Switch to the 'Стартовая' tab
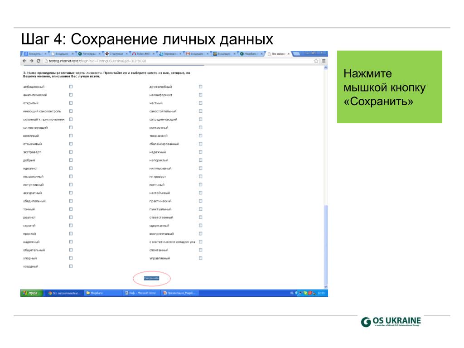The image size is (464, 348). tap(116, 54)
